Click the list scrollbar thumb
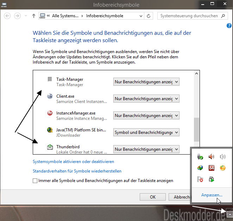 196,130
